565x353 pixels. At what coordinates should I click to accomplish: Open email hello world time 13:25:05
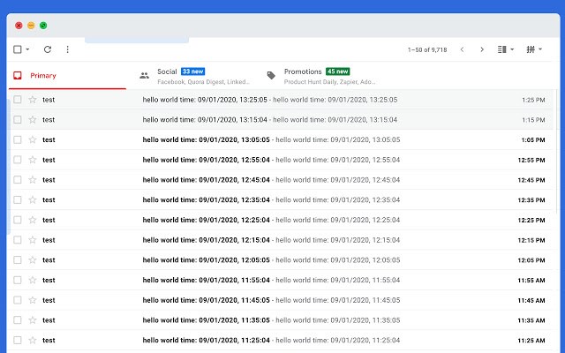(280, 100)
